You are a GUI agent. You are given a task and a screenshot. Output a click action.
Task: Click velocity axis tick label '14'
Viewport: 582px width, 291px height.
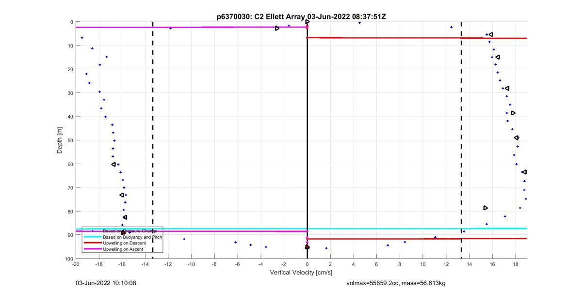[x=469, y=265]
